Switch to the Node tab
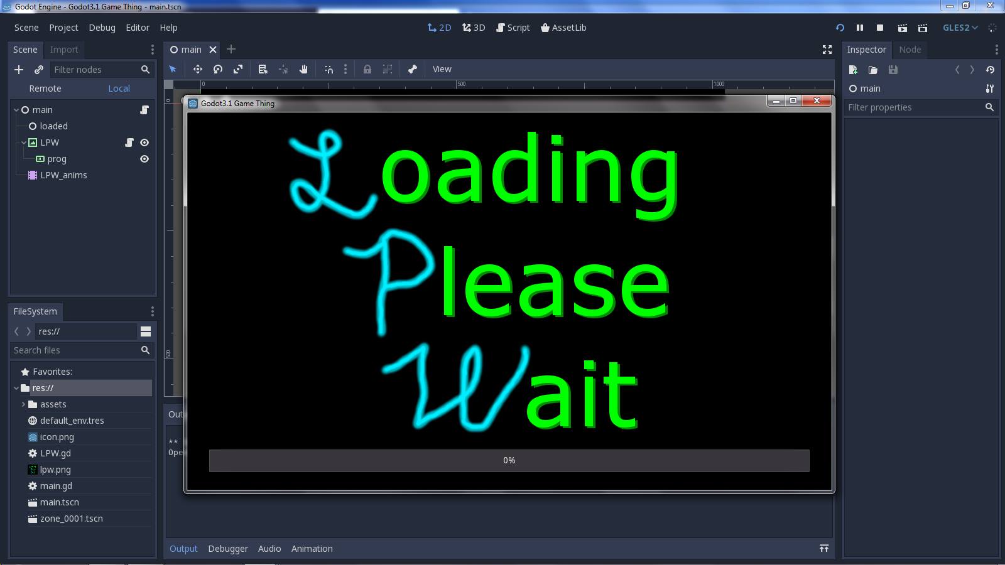Image resolution: width=1005 pixels, height=565 pixels. point(910,50)
